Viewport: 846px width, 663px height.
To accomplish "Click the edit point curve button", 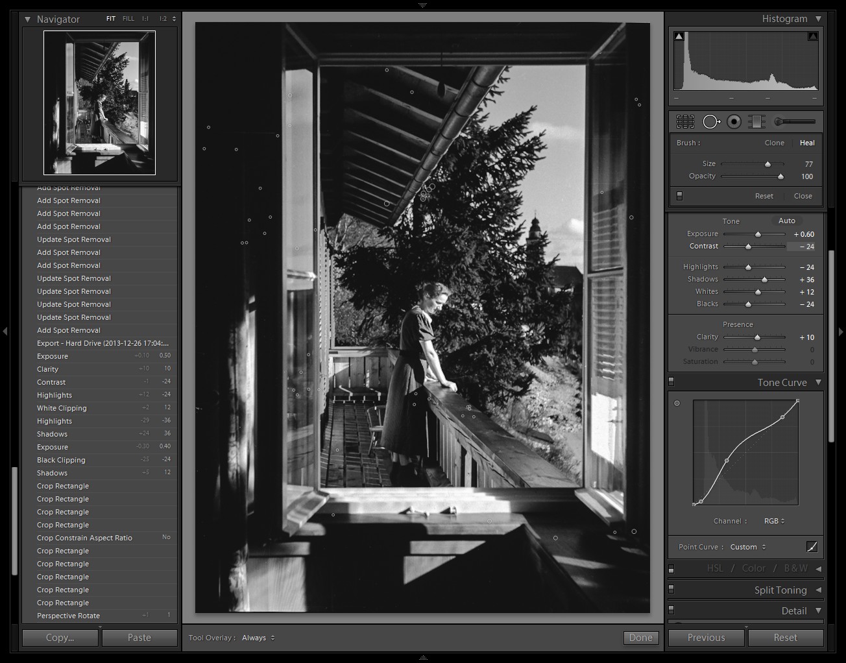I will [x=812, y=547].
